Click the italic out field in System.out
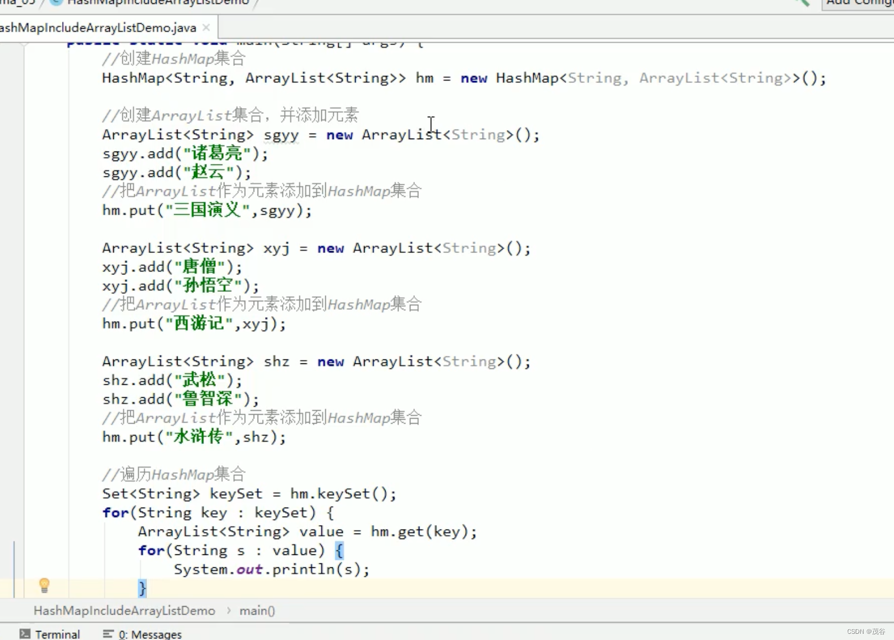894x640 pixels. tap(250, 570)
